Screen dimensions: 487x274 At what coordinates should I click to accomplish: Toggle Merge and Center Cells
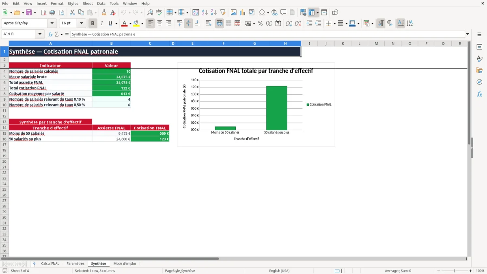pyautogui.click(x=220, y=24)
